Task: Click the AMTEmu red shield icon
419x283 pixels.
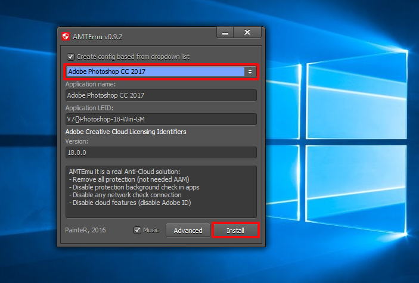Action: pyautogui.click(x=66, y=36)
